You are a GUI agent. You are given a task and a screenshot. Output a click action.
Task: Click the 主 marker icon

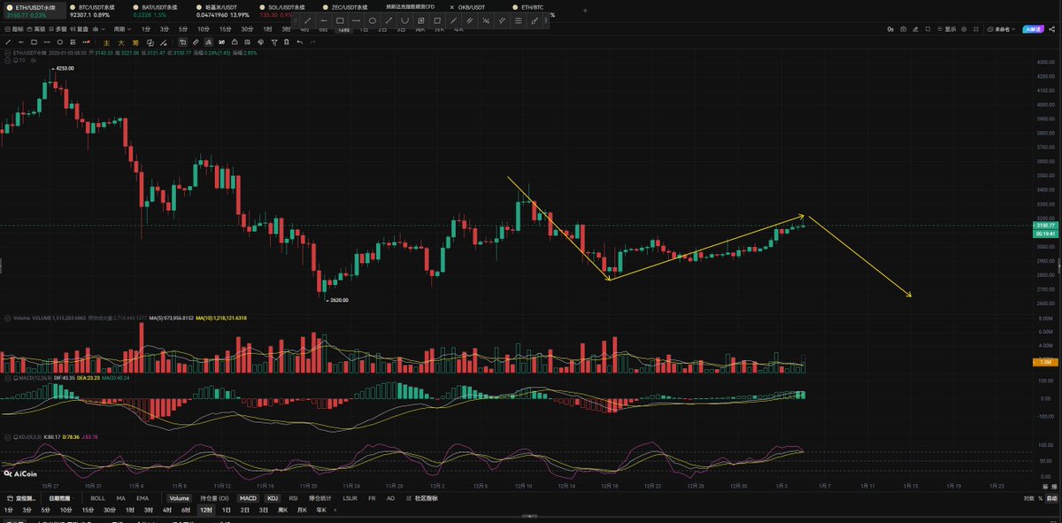click(106, 42)
